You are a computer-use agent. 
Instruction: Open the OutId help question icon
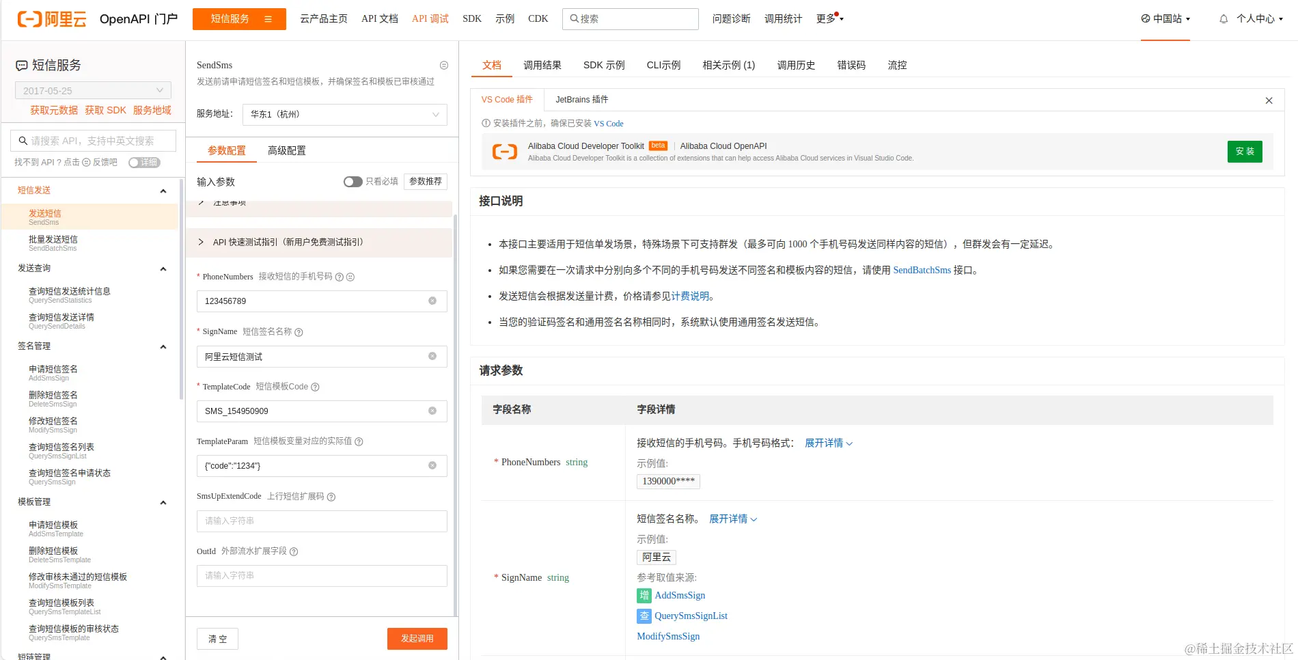[x=294, y=552]
